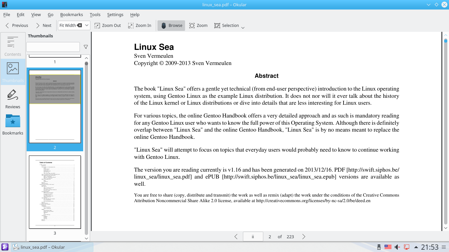Open the View menu
Viewport: 449px width, 252px height.
(36, 14)
